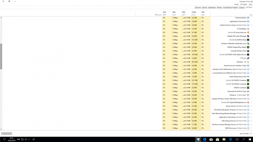Select the NVIDIA Web Helper Service icon
This screenshot has height=142, width=253.
pyautogui.click(x=248, y=55)
